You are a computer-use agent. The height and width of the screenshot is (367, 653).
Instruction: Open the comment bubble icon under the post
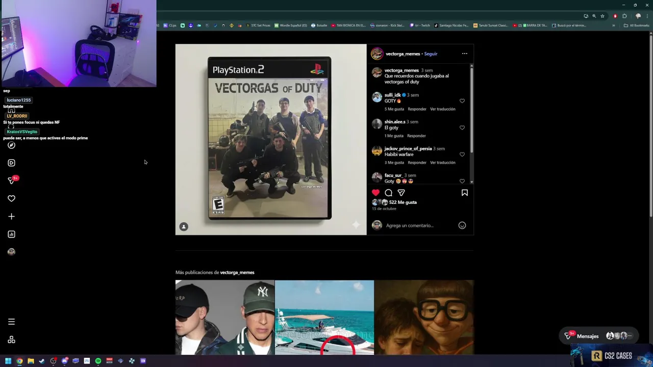tap(389, 193)
